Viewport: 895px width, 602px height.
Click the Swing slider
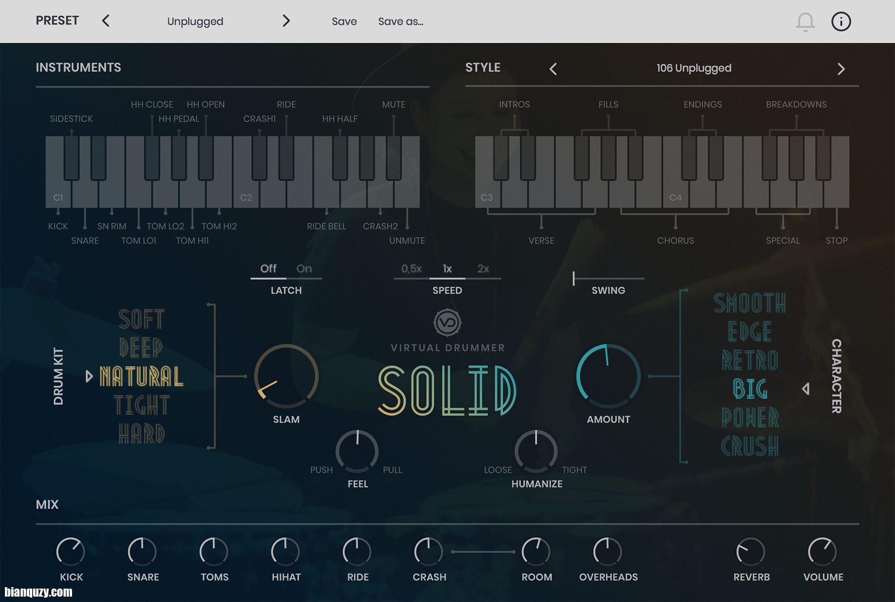609,278
